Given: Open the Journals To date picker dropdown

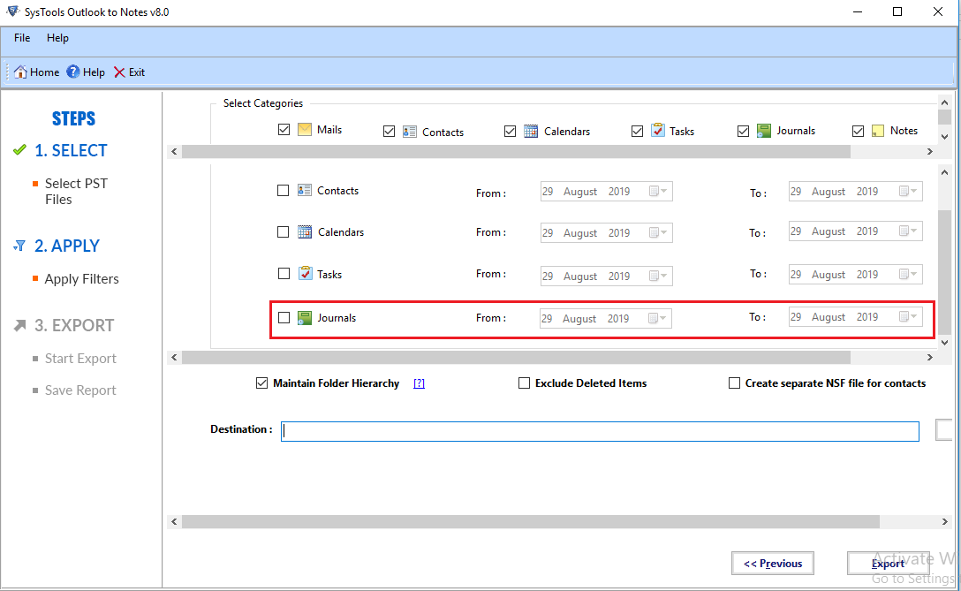Looking at the screenshot, I should click(x=908, y=317).
